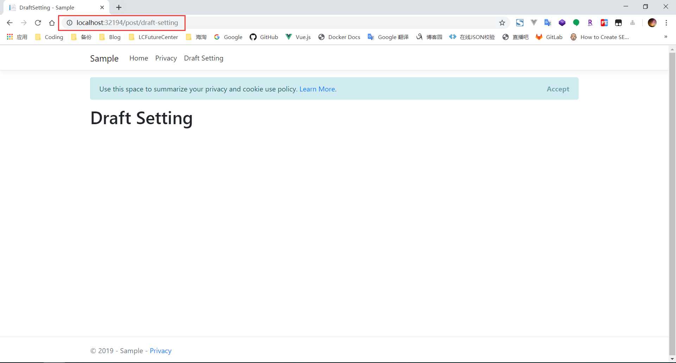View site information icon in address bar
676x363 pixels.
(x=70, y=23)
